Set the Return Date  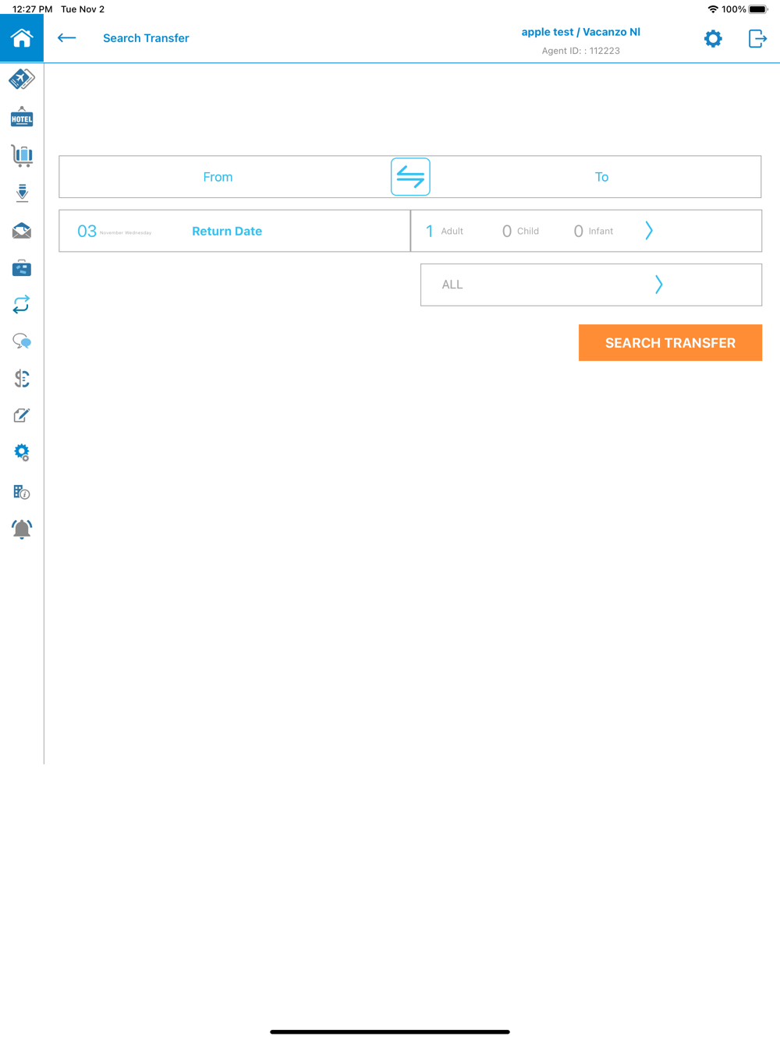227,231
